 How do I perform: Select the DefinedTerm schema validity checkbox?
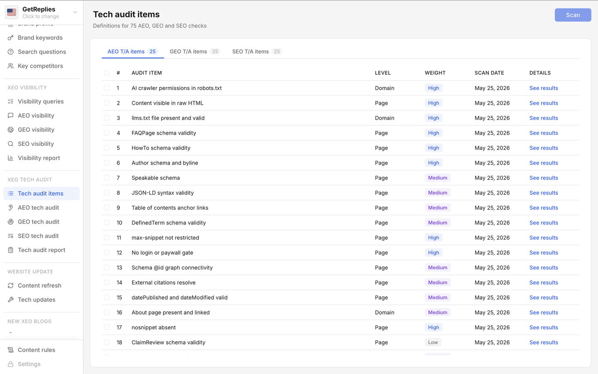tap(107, 223)
